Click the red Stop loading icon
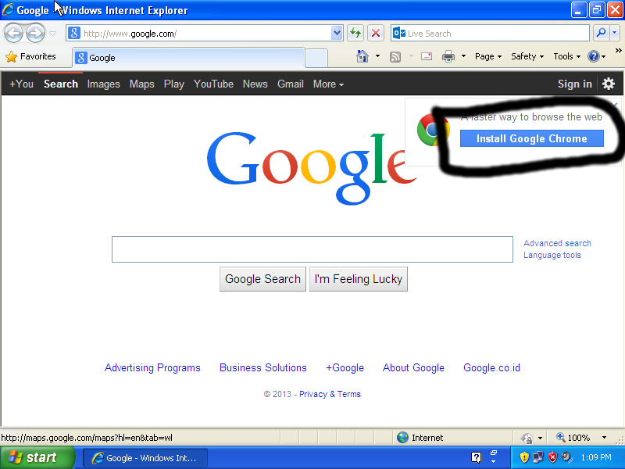Screen dimensions: 625x469 click(x=376, y=33)
